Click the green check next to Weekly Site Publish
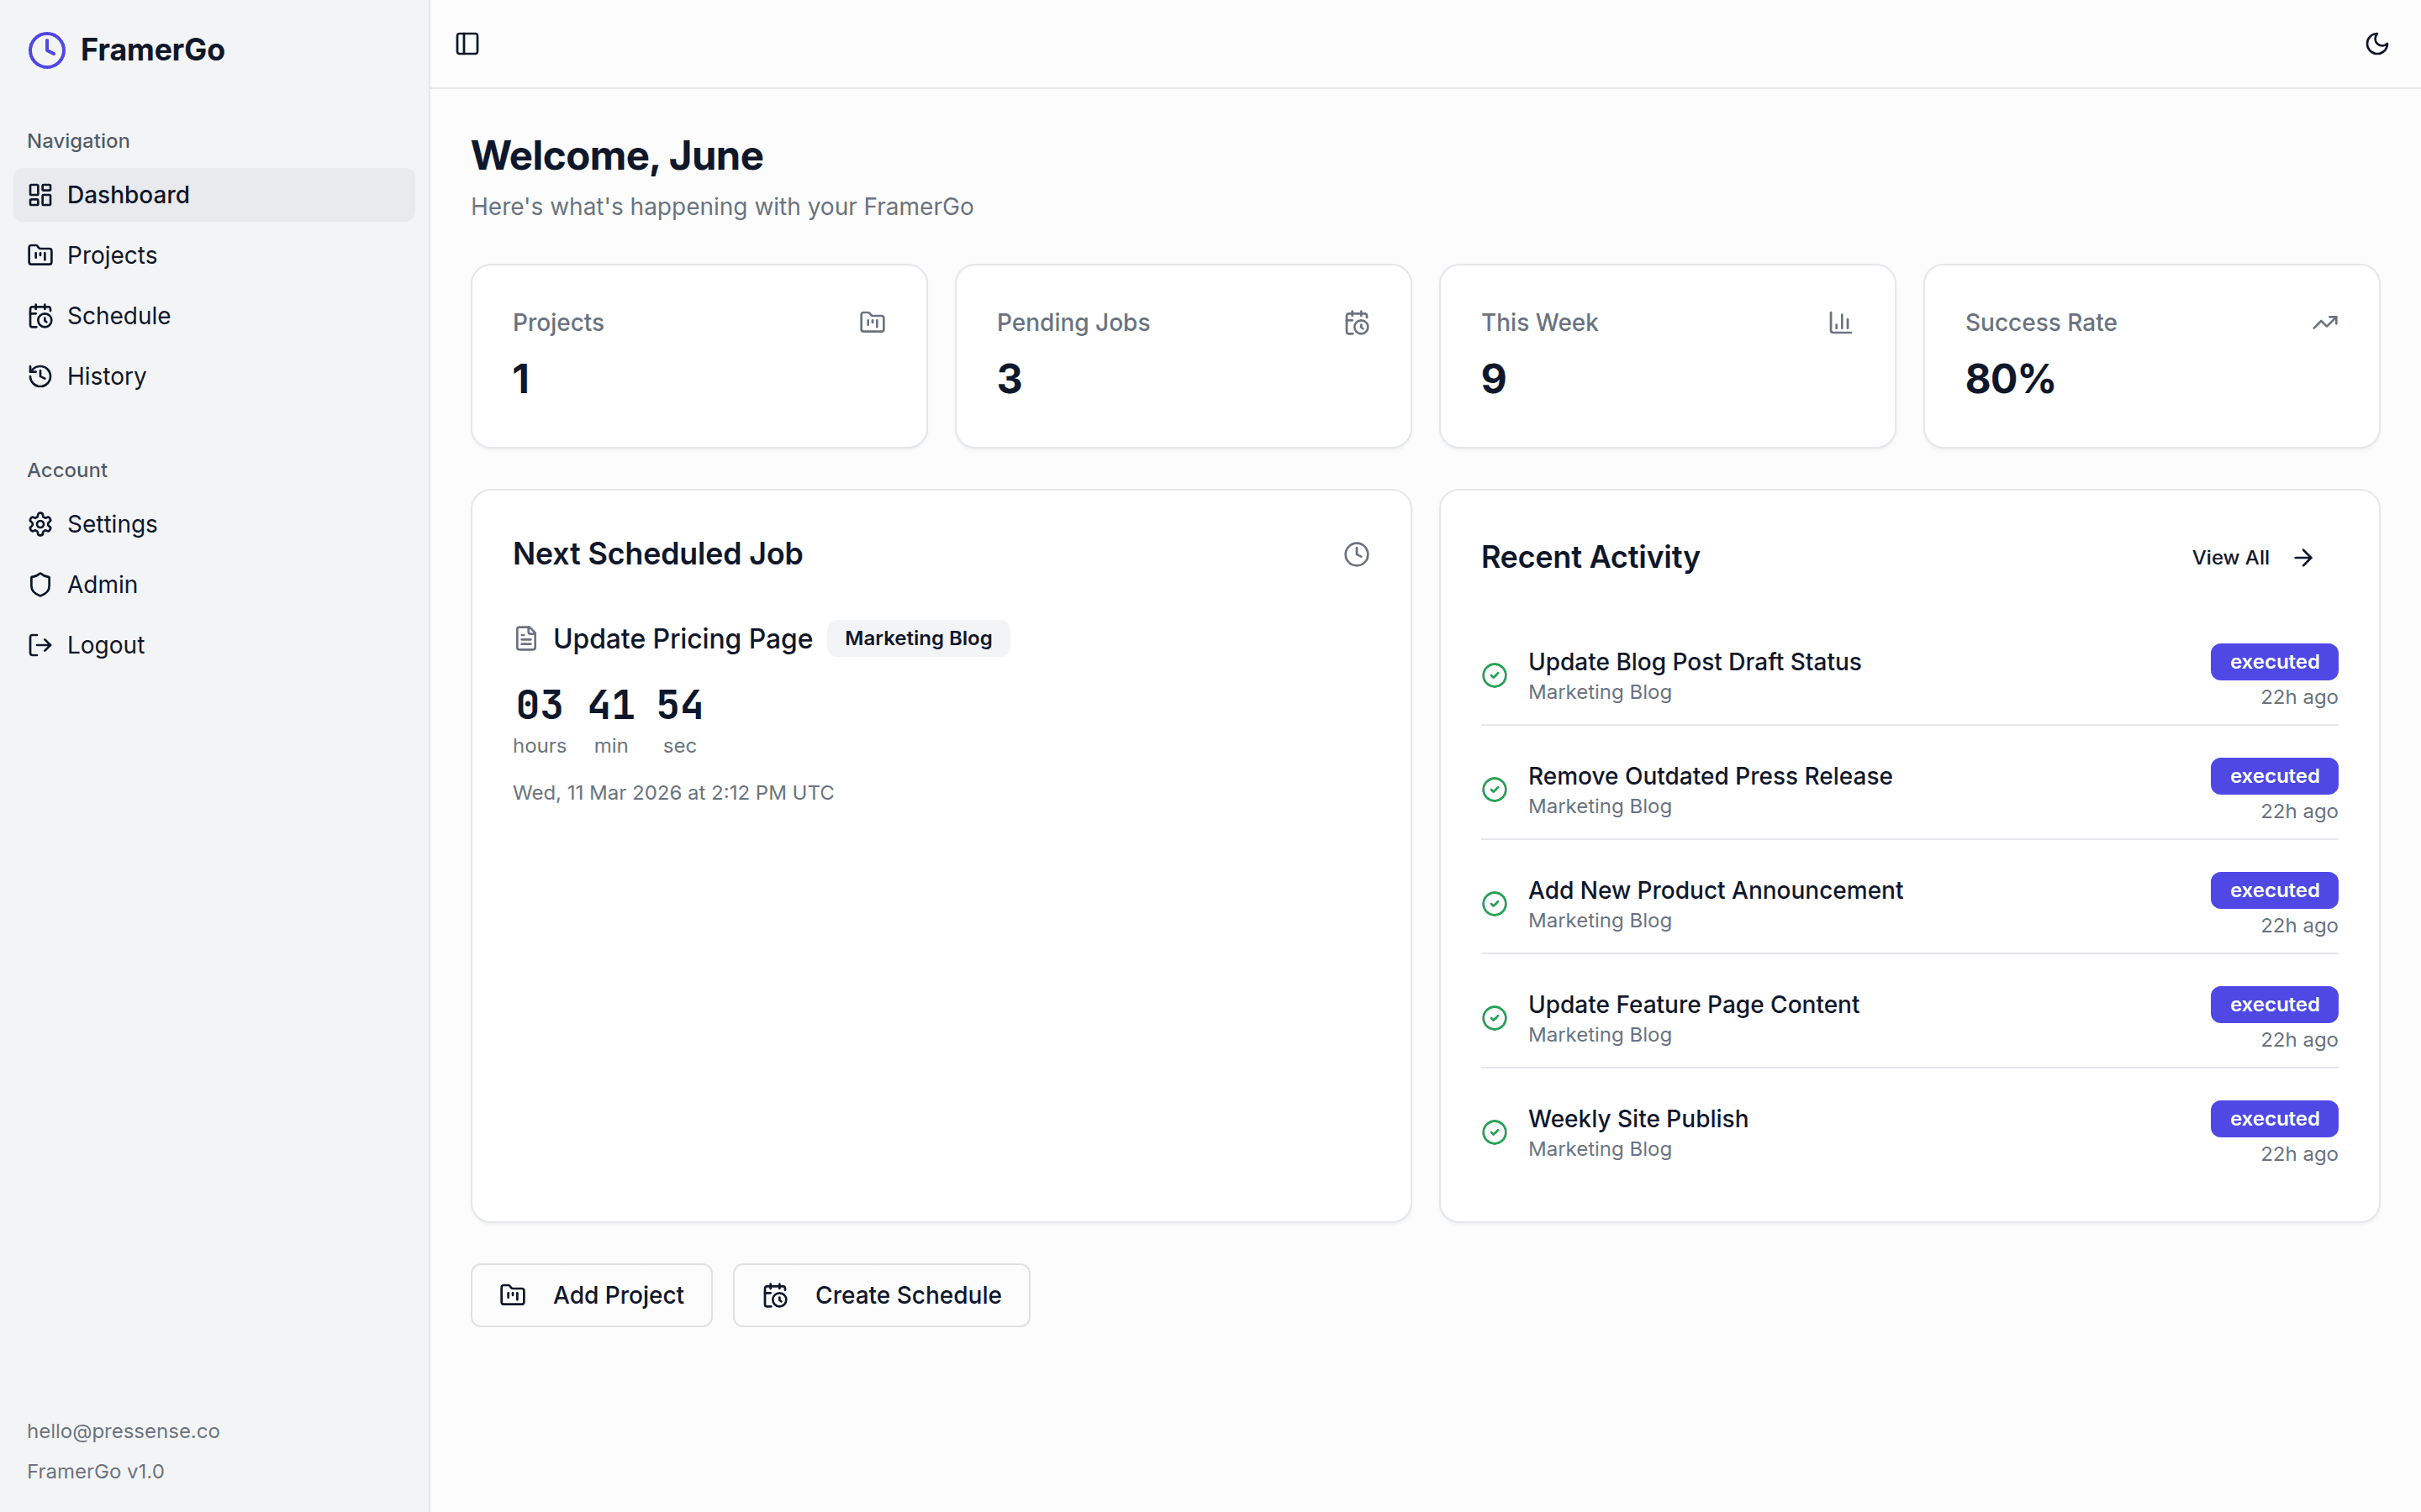 coord(1495,1132)
